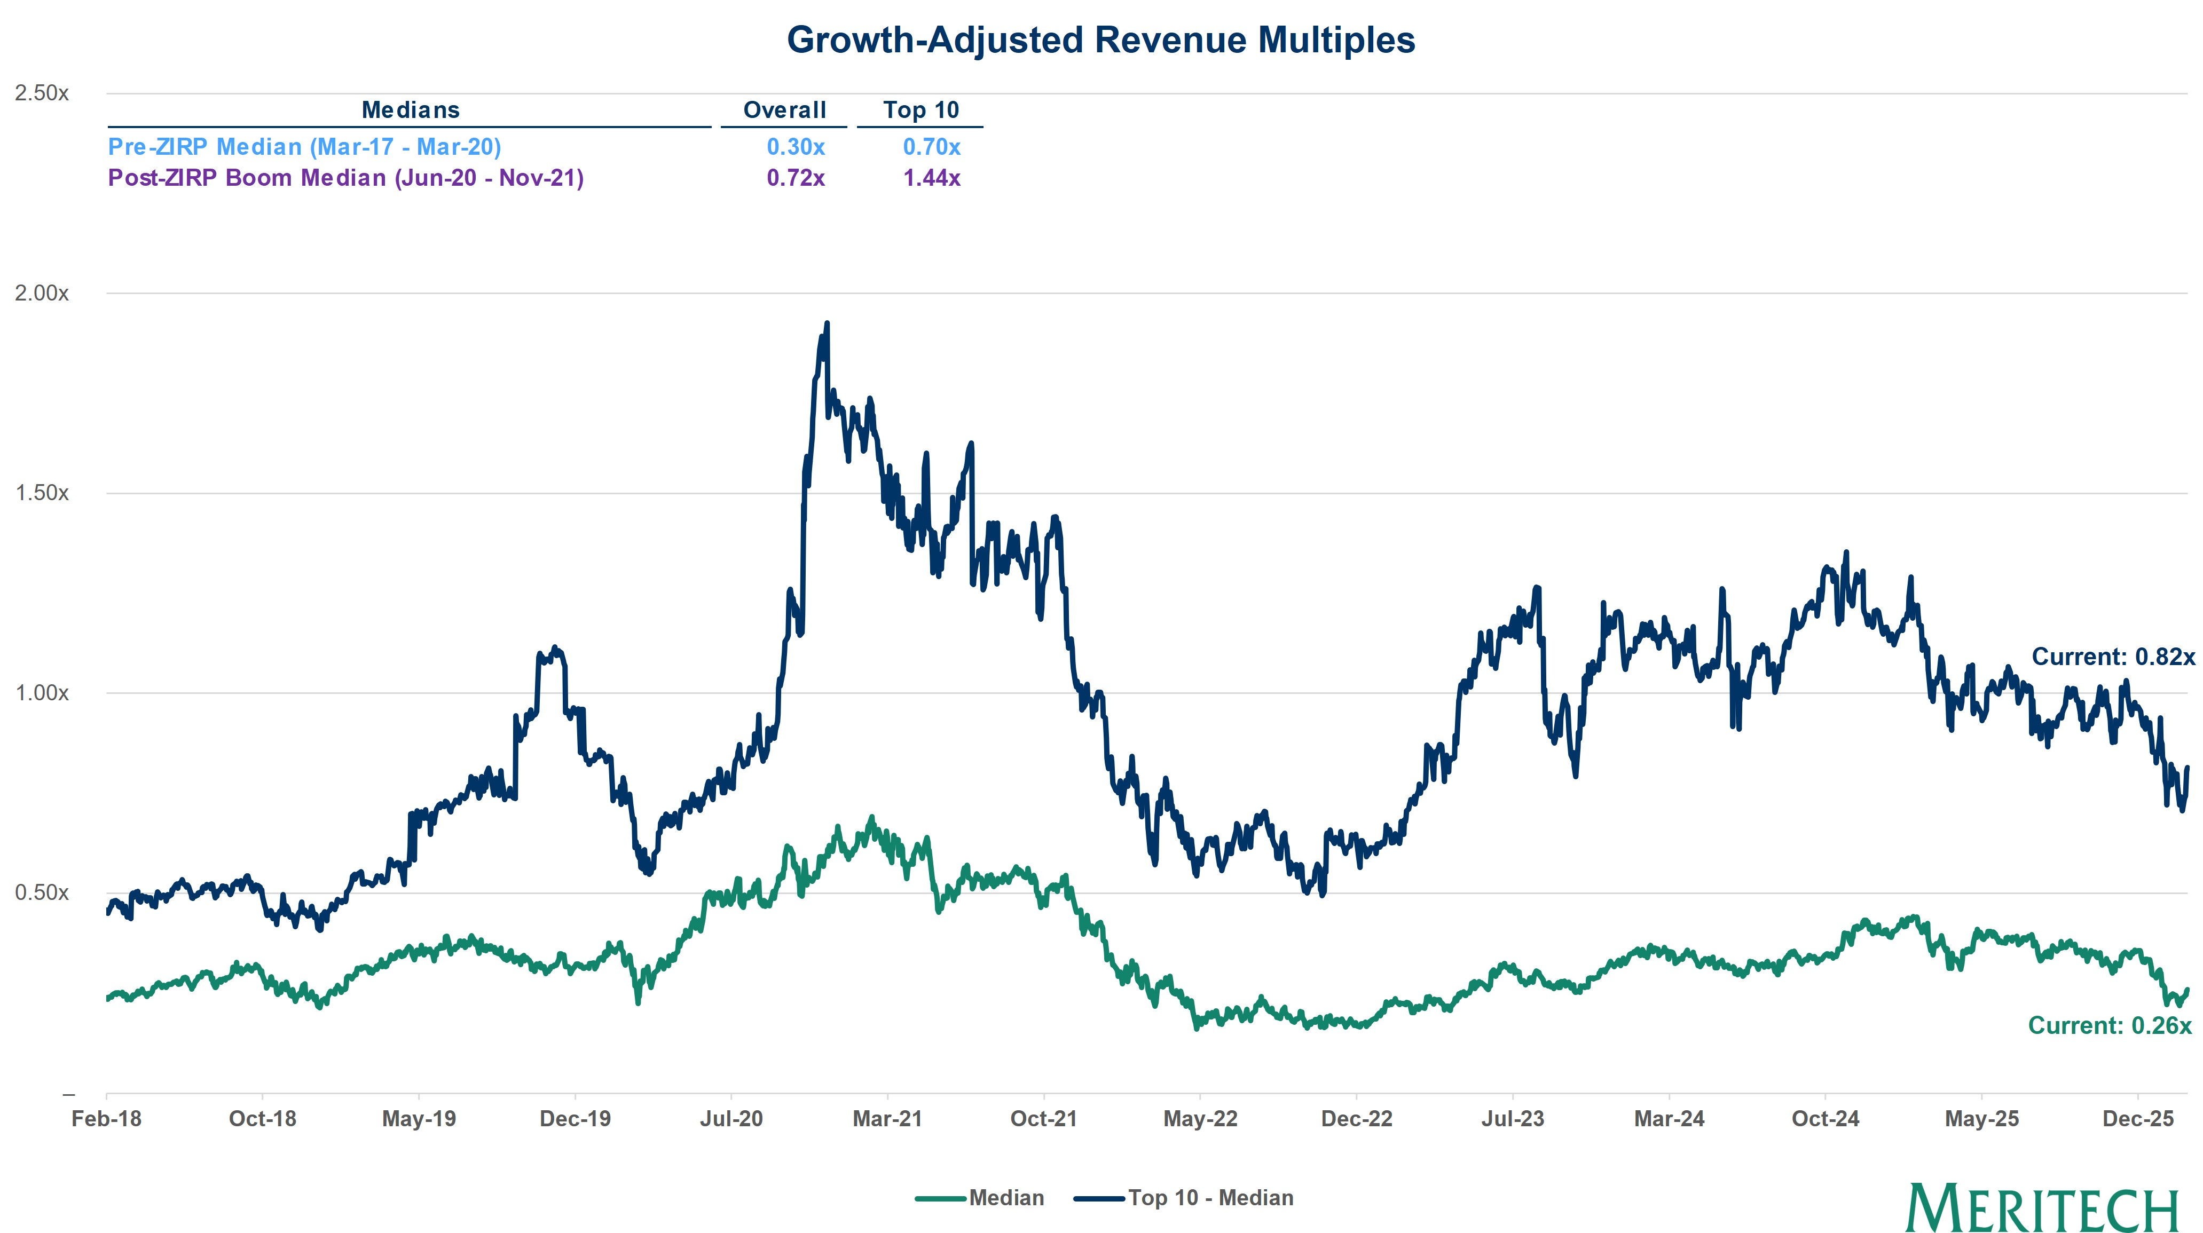The width and height of the screenshot is (2203, 1233).
Task: Click the Post-ZIRP Boom Median row label
Action: point(345,178)
